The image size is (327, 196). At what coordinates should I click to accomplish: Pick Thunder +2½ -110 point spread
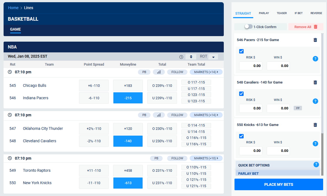point(94,128)
